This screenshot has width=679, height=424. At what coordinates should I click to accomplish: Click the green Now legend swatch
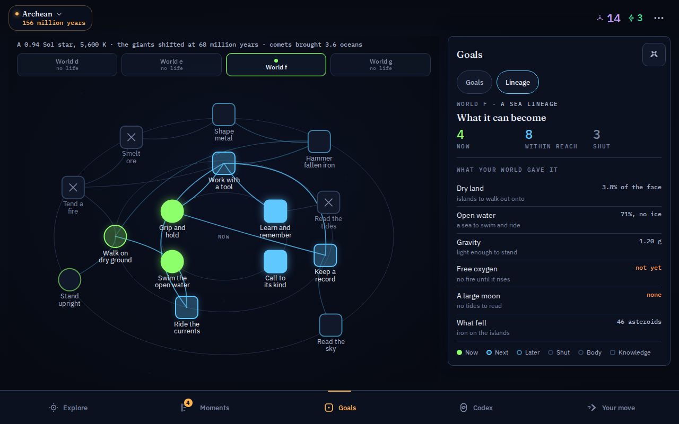pyautogui.click(x=459, y=352)
